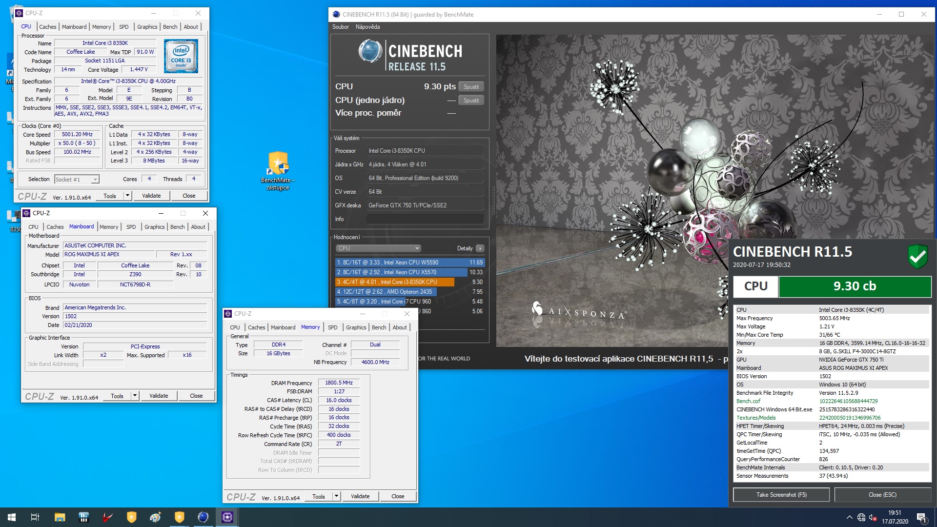This screenshot has height=527, width=937.
Task: Open the paint palette taskbar icon
Action: coord(155,517)
